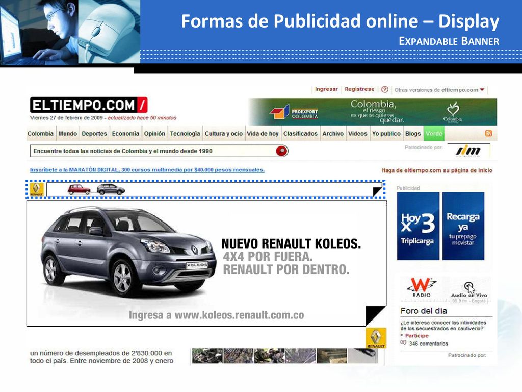
Task: Click the ELTIEMPO.COM logo
Action: [89, 105]
